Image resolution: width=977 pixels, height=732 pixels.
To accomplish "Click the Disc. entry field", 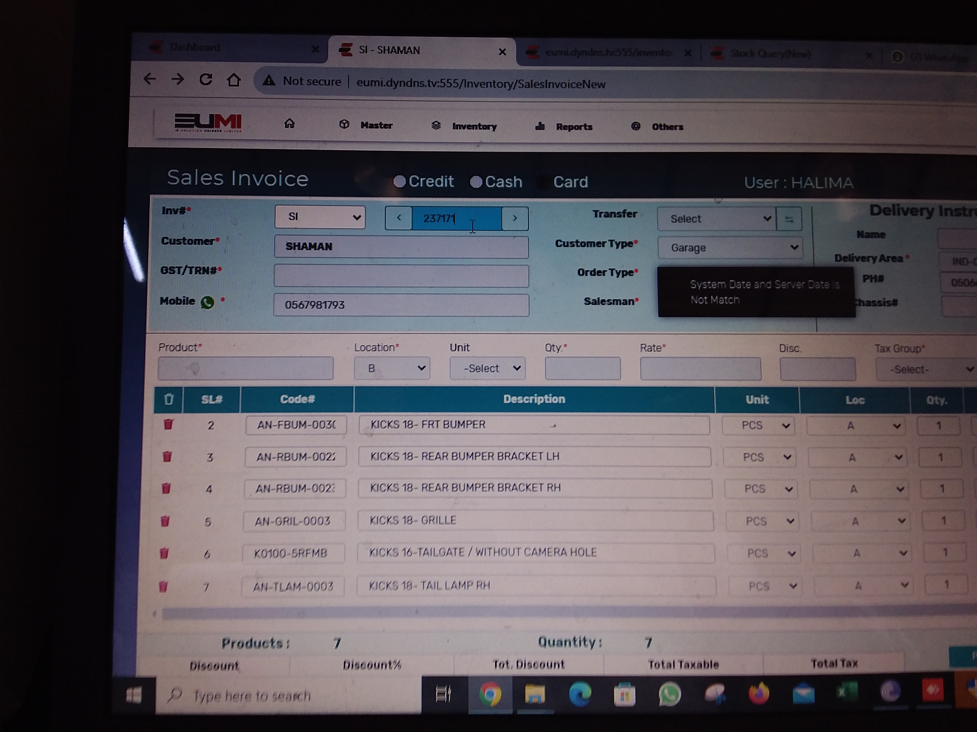I will point(817,369).
